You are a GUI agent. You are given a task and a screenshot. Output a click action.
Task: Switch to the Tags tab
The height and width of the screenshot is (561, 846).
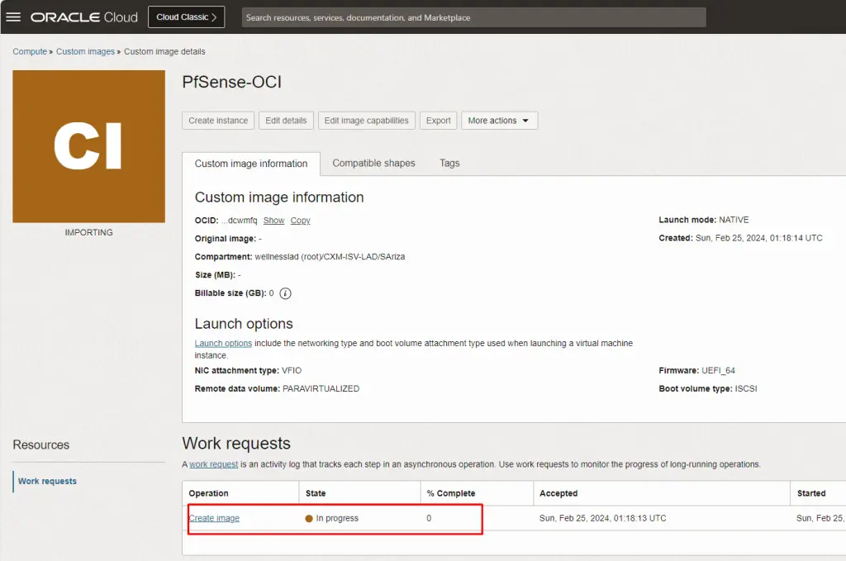pos(449,163)
